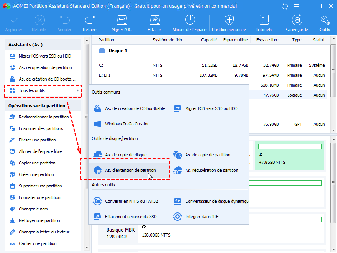The image size is (337, 253).
Task: Open Windows To Go Creator
Action: [x=127, y=124]
